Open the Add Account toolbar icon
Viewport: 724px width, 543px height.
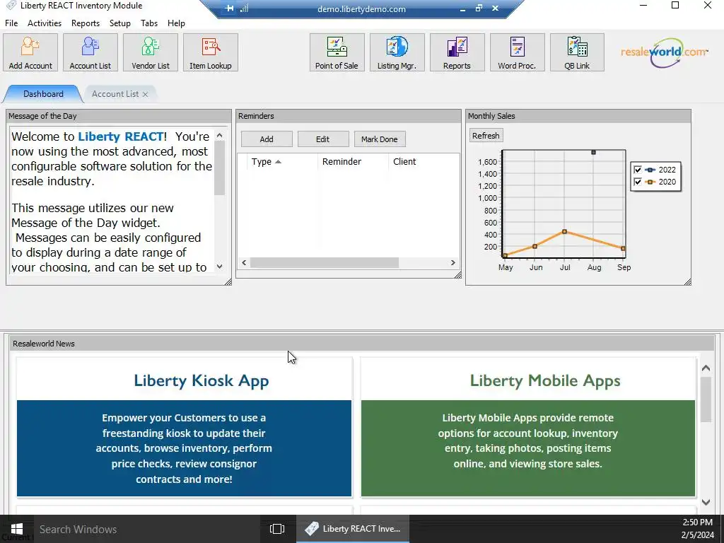(30, 52)
